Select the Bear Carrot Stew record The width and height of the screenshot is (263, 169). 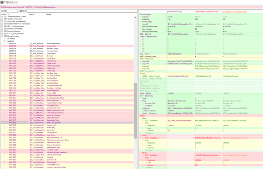click(67, 100)
